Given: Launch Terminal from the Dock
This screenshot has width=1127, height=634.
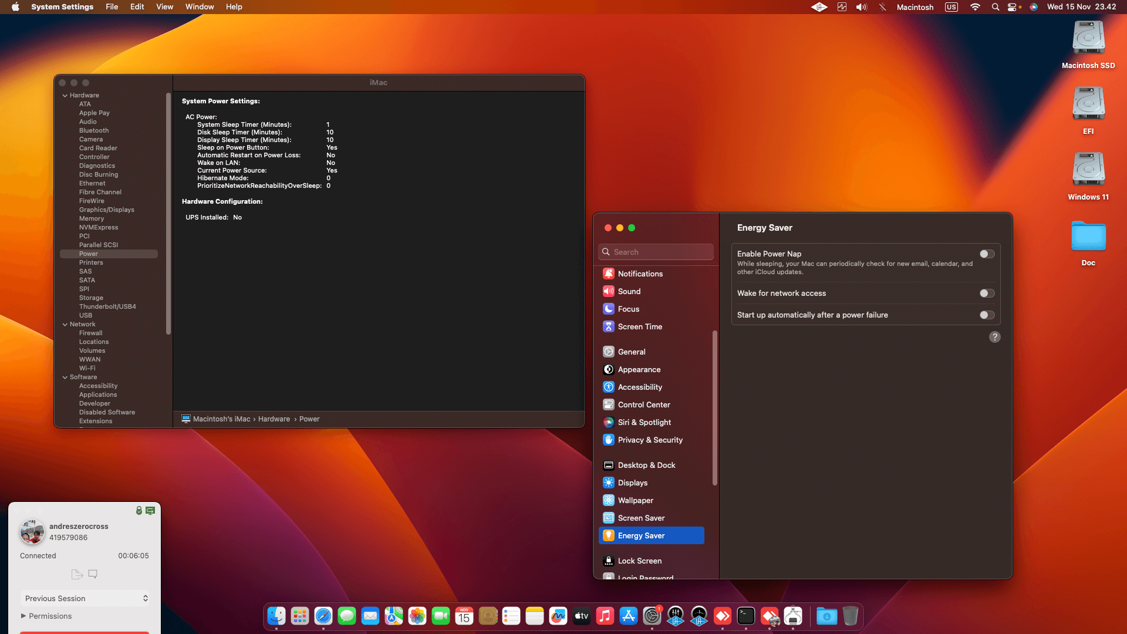Looking at the screenshot, I should click(746, 616).
